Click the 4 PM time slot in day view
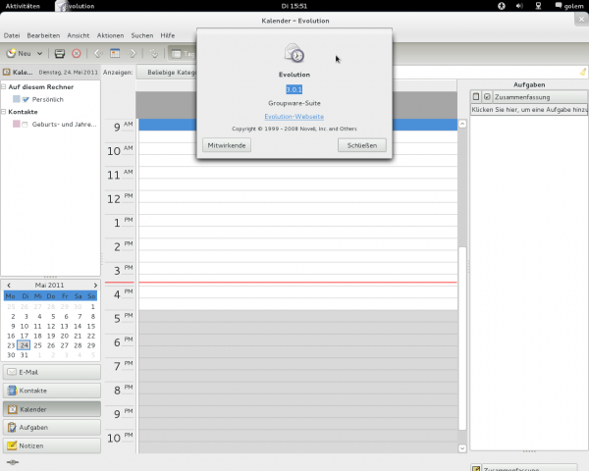Viewport: 589px width, 471px height. pyautogui.click(x=297, y=291)
